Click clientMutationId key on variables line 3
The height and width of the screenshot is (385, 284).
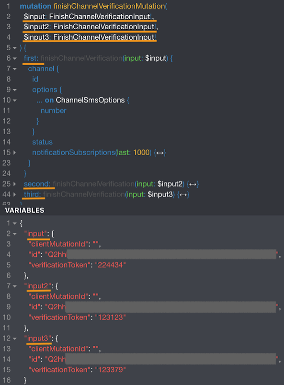(x=58, y=244)
